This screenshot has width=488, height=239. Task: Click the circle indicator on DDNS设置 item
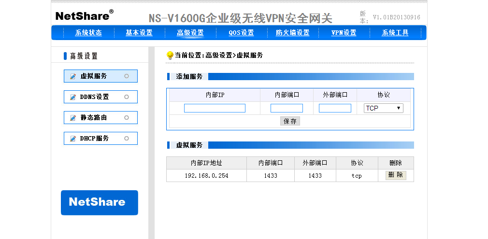(127, 97)
